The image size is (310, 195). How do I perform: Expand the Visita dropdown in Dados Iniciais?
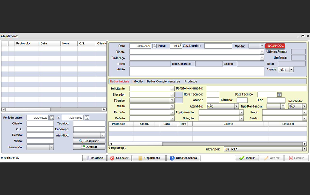pyautogui.click(x=172, y=106)
